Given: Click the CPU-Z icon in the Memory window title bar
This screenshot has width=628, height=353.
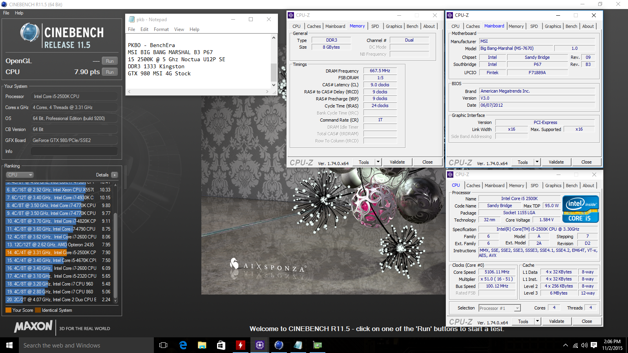Looking at the screenshot, I should coord(291,15).
